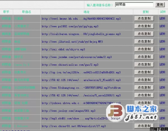Click 点击复制 for the jxzmkm.com row
Viewport: 168px width, 131px height.
144,57
